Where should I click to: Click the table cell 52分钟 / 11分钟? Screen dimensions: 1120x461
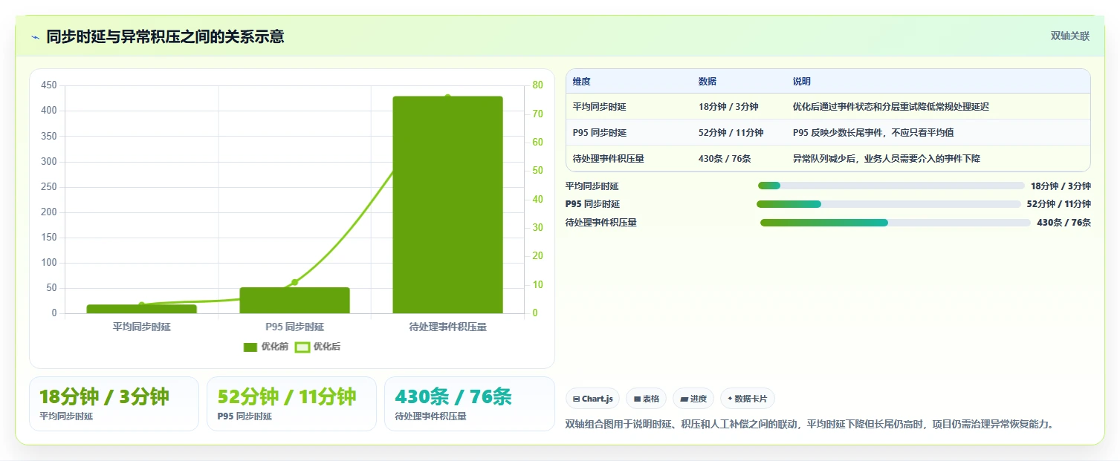click(x=731, y=133)
